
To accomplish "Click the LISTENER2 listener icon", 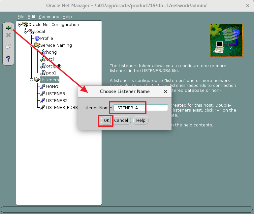I will 43,100.
